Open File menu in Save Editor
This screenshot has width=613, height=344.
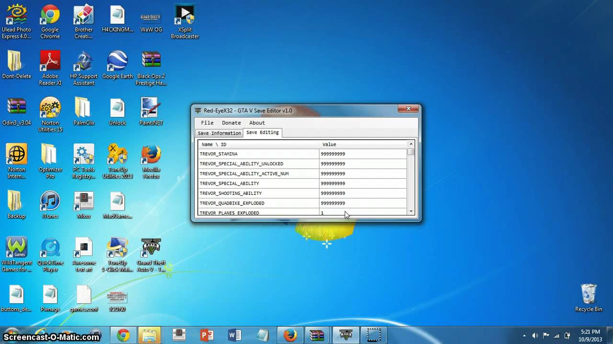click(207, 123)
